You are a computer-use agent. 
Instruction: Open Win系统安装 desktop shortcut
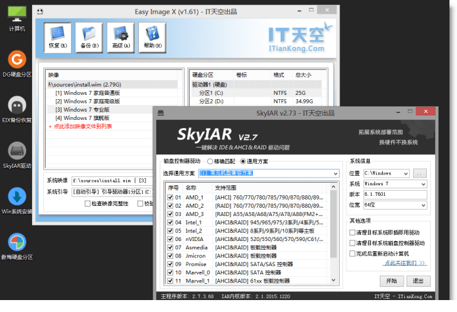[17, 201]
